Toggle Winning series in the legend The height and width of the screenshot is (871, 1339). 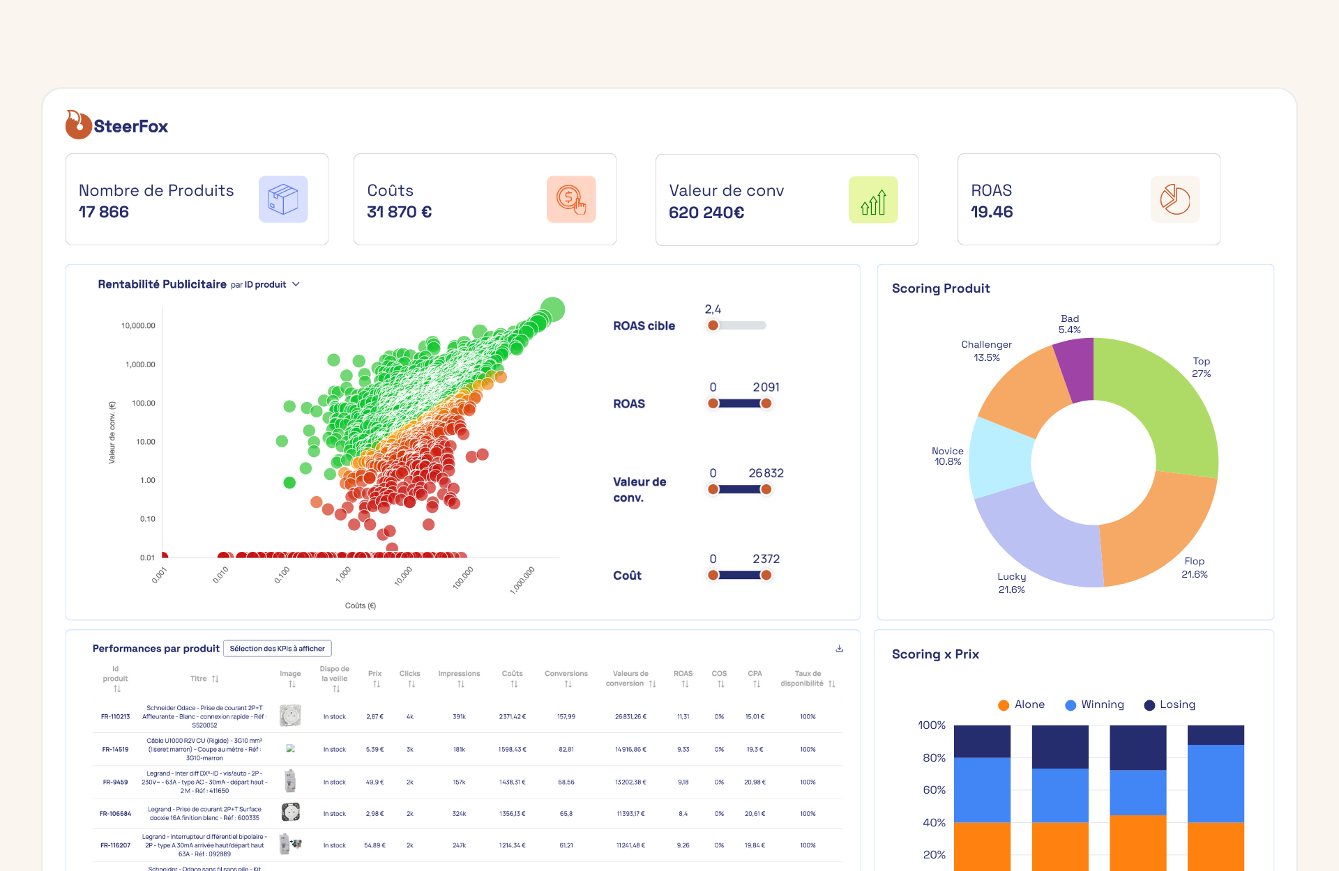[x=1094, y=704]
